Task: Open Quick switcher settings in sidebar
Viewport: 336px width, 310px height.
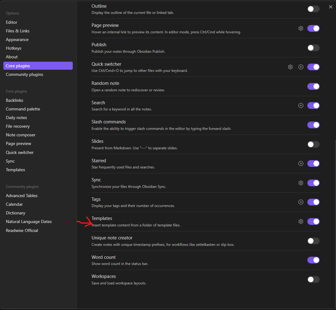Action: [x=38, y=152]
